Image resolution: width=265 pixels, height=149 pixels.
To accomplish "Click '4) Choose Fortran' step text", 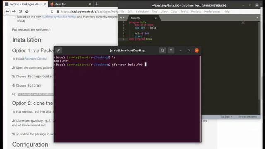I will (26, 86).
